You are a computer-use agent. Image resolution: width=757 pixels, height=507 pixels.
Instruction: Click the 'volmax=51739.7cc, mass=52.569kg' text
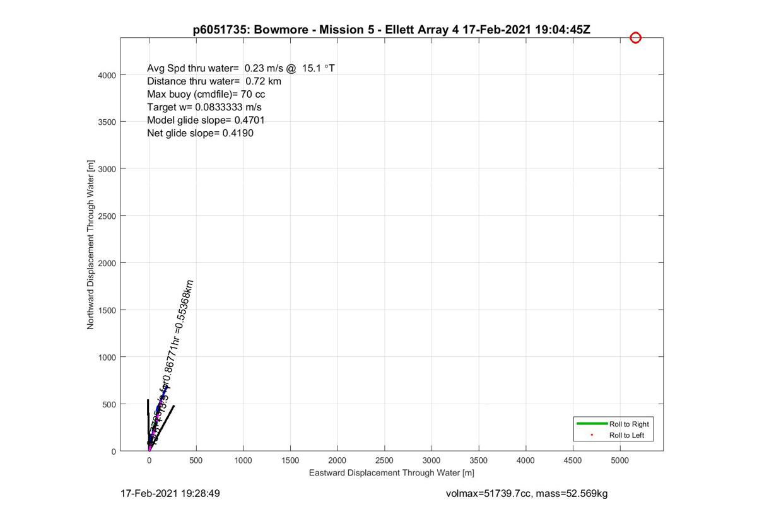click(527, 494)
